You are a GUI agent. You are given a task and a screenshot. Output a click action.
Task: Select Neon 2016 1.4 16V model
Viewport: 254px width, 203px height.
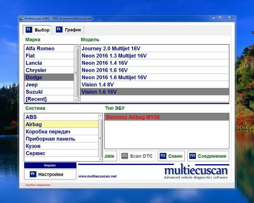pyautogui.click(x=154, y=63)
